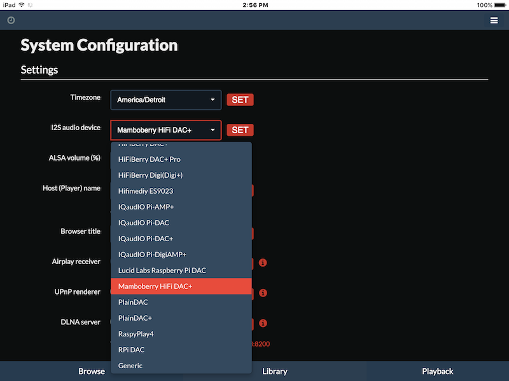509x381 pixels.
Task: Select IQaudIO Pi-AMP+ option
Action: pyautogui.click(x=181, y=207)
